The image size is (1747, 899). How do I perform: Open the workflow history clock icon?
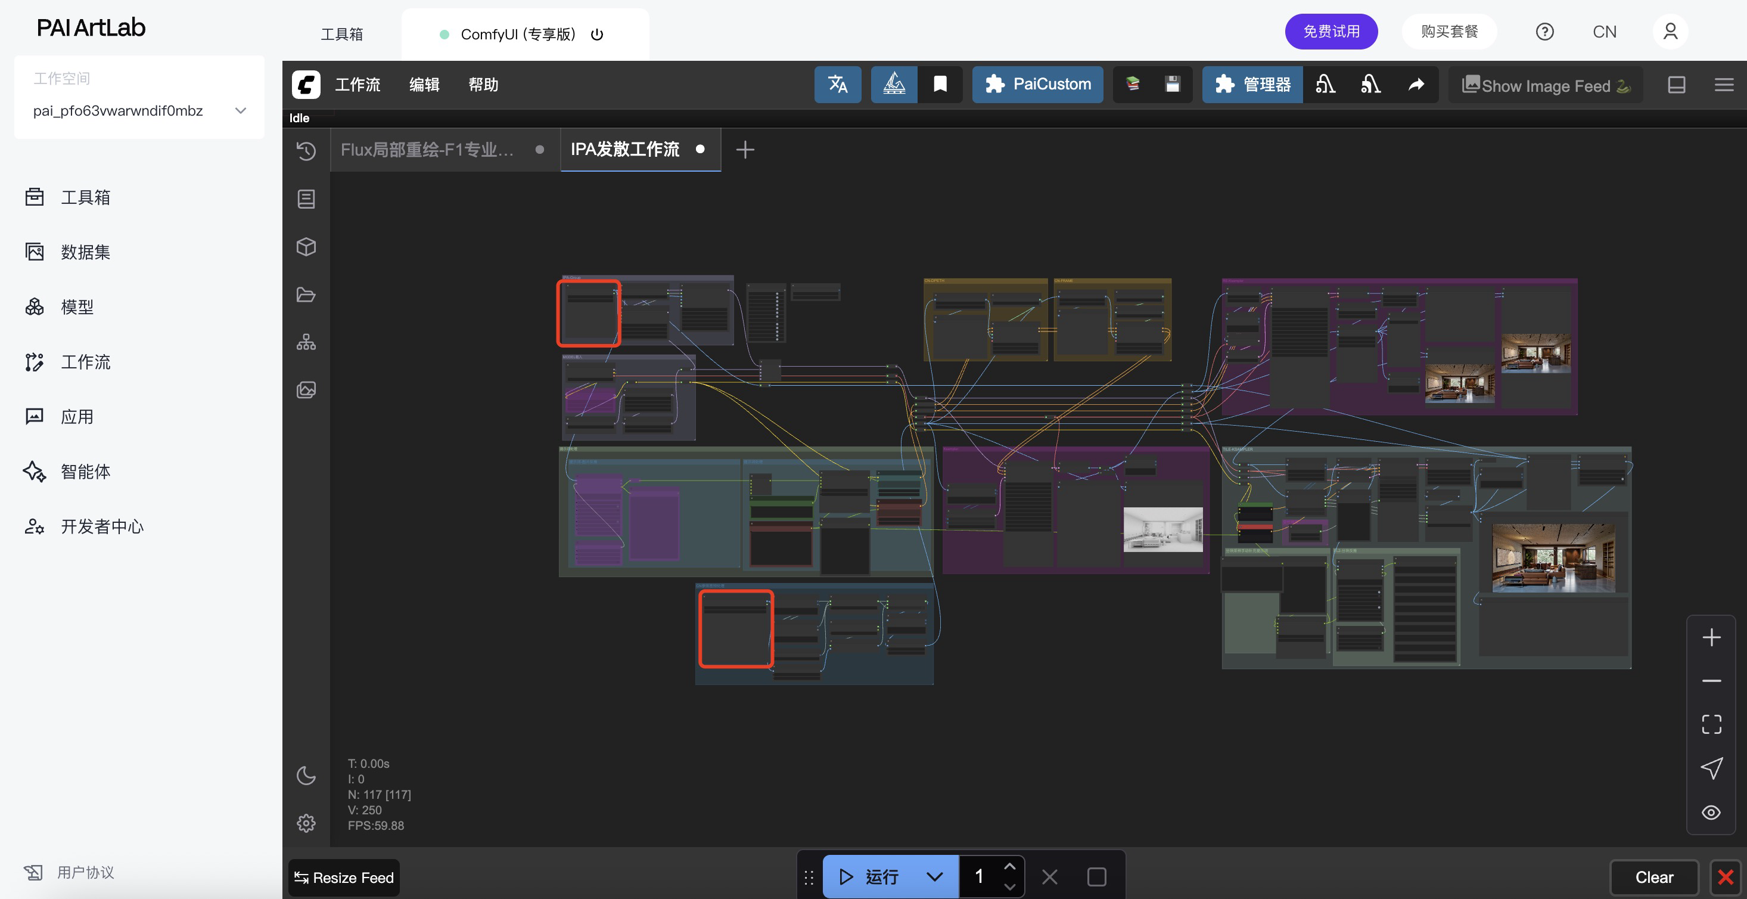(306, 151)
